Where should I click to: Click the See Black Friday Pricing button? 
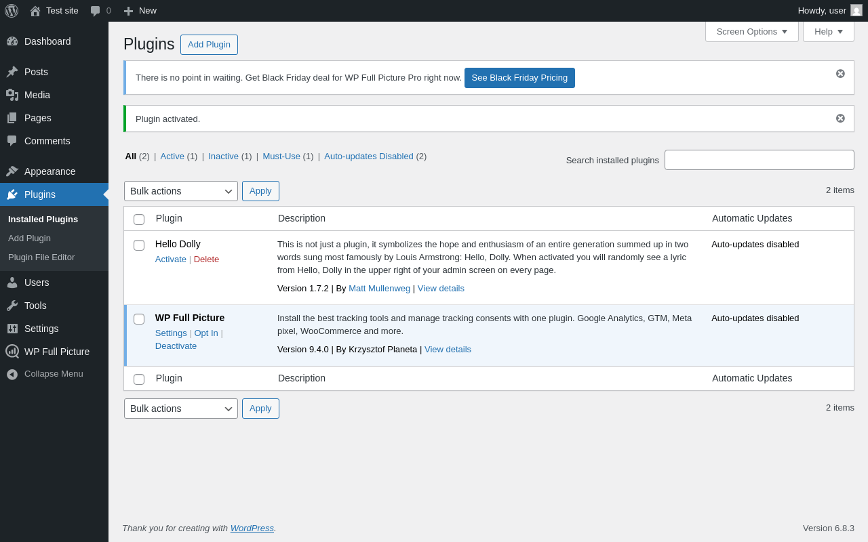pos(519,78)
